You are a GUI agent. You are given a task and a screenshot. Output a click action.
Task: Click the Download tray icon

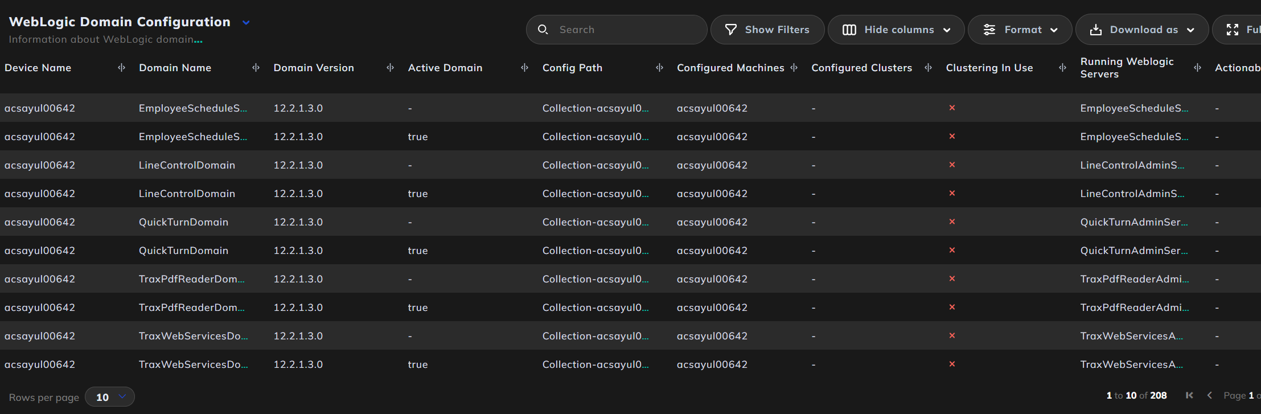1095,30
